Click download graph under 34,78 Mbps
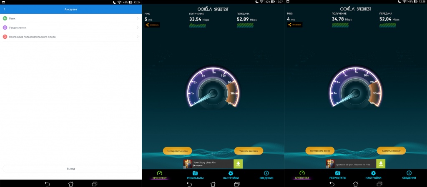This screenshot has width=427, height=187. (x=340, y=25)
